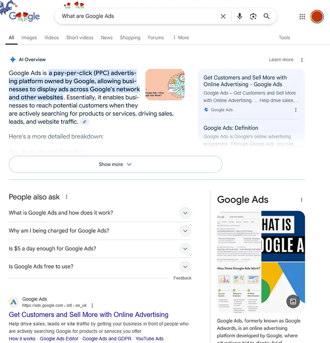Screen dimensions: 330x343
Task: Open the 'WHAT IS GOOGLE A' knowledge panel image
Action: 283,236
